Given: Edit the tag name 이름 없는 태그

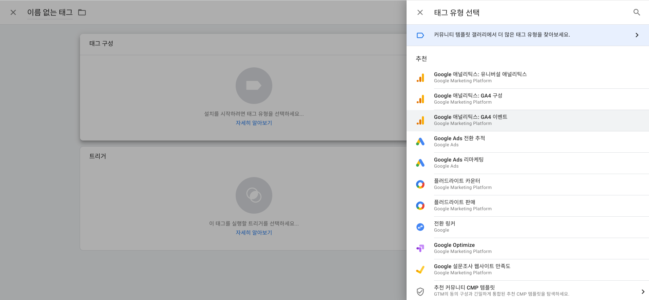Looking at the screenshot, I should (50, 13).
